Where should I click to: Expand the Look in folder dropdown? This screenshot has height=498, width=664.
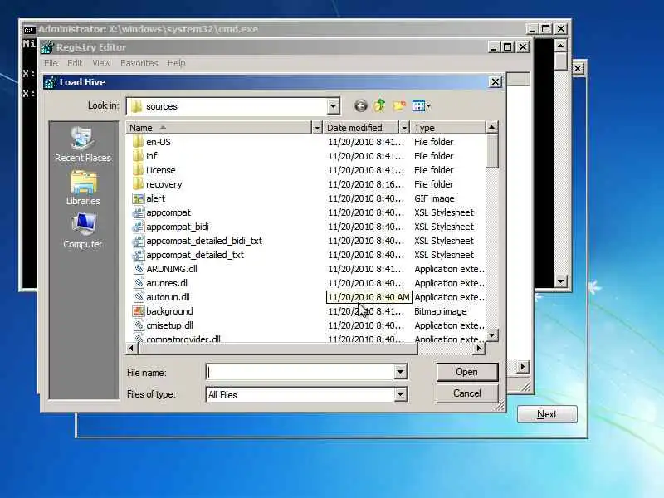[x=334, y=106]
